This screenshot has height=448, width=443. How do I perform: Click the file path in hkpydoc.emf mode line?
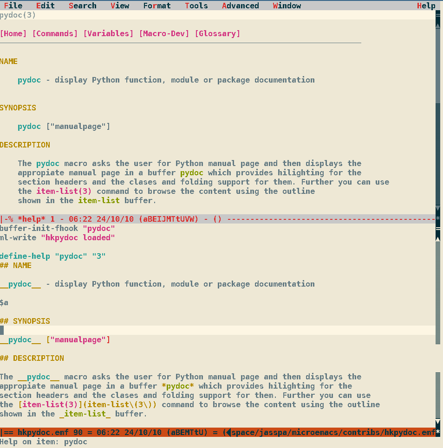pos(333,432)
